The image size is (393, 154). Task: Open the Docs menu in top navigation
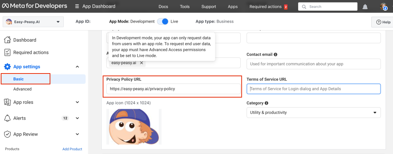[x=163, y=7]
